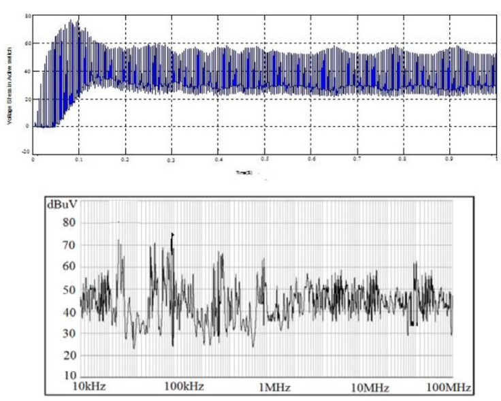The image size is (501, 401).
Task: Click the blue waveform overshoot peak near 0.1s
Action: (71, 21)
